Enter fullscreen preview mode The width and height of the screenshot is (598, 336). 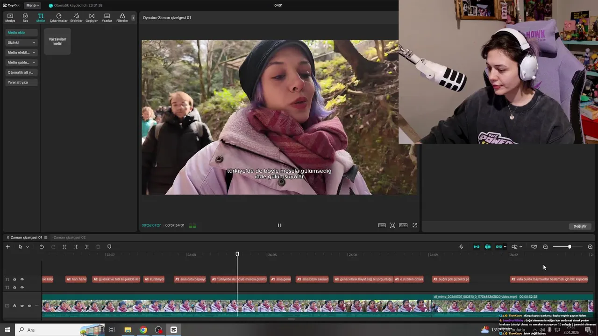[414, 225]
